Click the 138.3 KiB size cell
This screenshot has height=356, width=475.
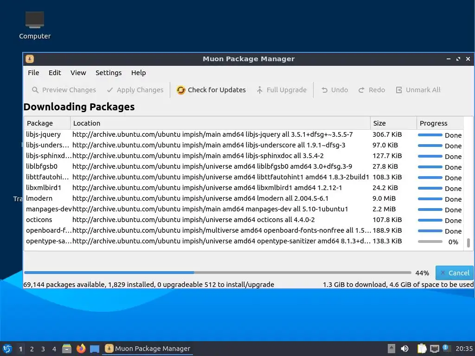click(x=387, y=241)
